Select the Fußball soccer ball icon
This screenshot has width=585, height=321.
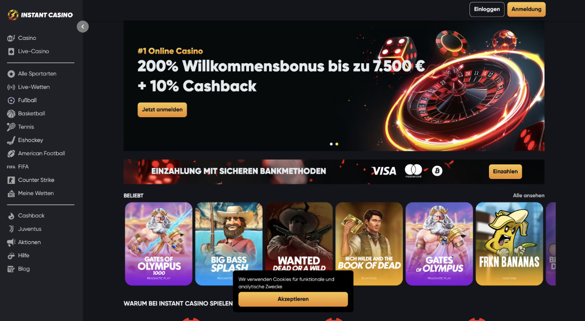(x=11, y=100)
